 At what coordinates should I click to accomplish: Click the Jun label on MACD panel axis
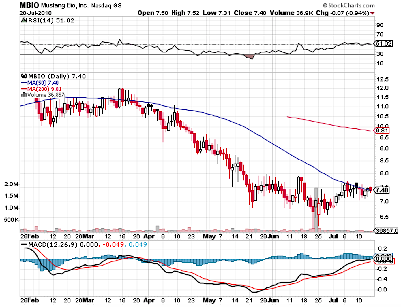pyautogui.click(x=273, y=300)
